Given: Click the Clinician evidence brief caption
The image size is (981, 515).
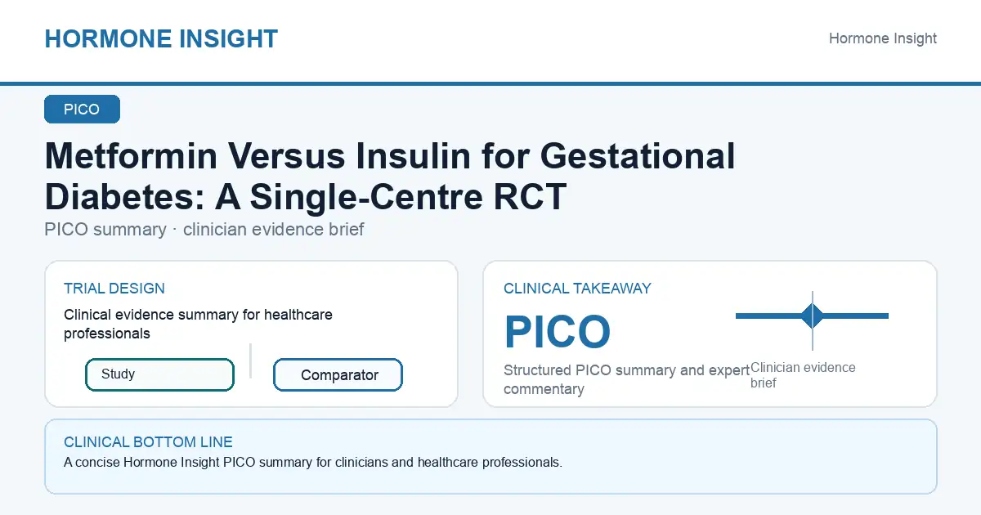Looking at the screenshot, I should point(803,375).
